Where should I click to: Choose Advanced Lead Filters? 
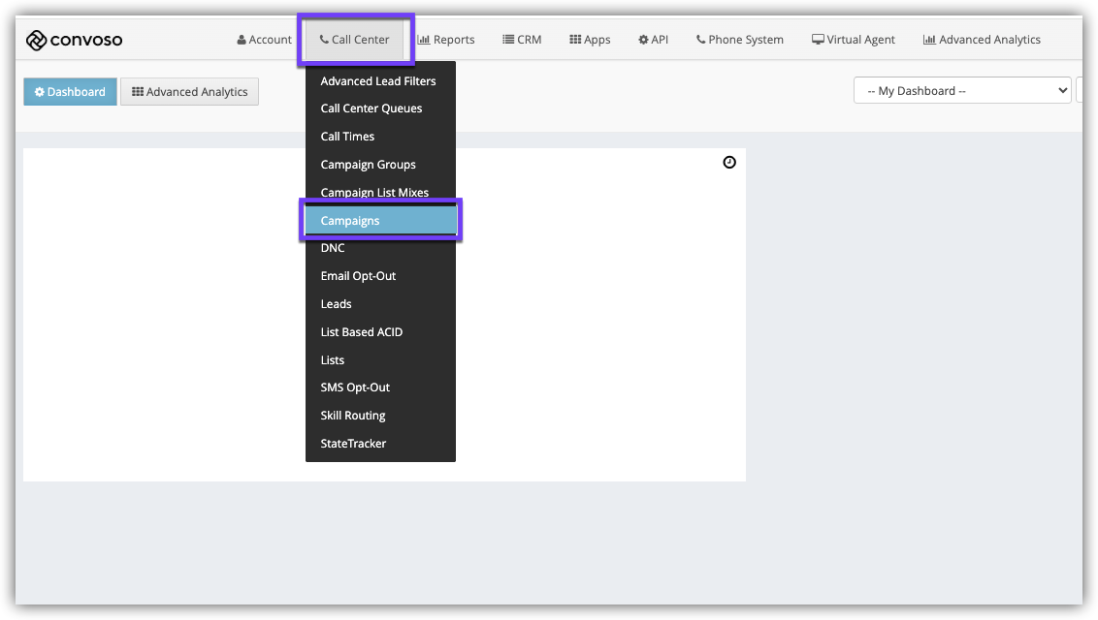(380, 81)
